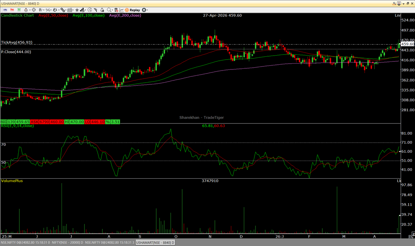The image size is (415, 246).
Task: Click the NSE.NIFTY 15:18:31 3 tab
Action: coord(110,243)
